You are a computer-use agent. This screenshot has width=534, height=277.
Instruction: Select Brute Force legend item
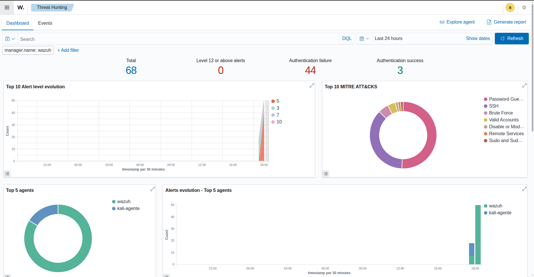click(498, 113)
